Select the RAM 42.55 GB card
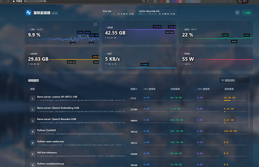Screen dimensions: 259x167 (x=139, y=32)
